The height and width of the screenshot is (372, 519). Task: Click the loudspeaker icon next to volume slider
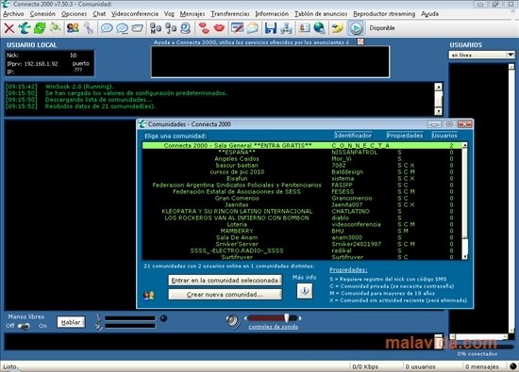coord(233,320)
